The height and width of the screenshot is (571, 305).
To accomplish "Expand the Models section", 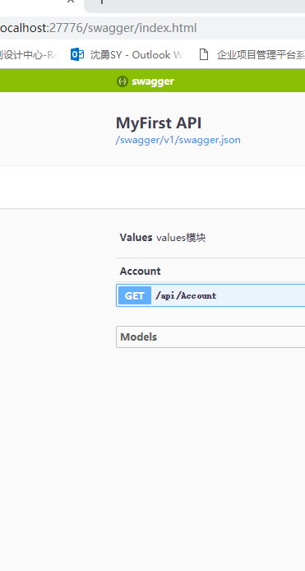I will (210, 337).
